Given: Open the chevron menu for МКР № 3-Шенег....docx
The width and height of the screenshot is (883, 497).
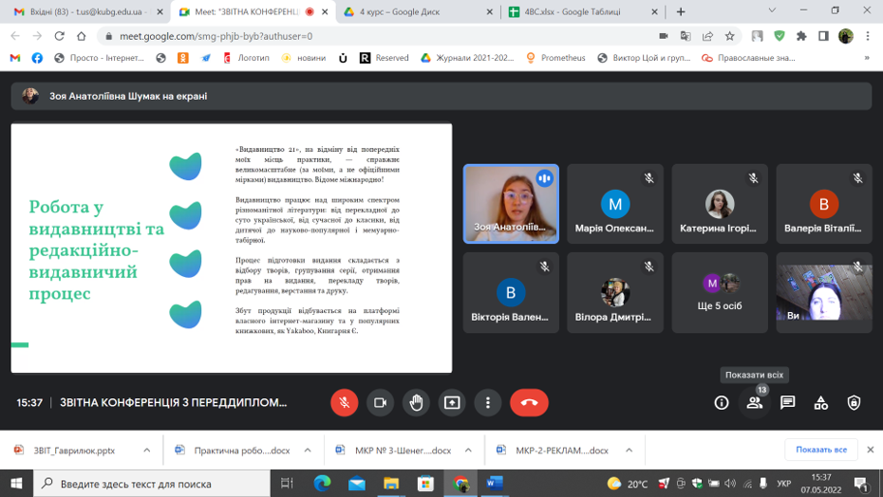Looking at the screenshot, I should (469, 451).
